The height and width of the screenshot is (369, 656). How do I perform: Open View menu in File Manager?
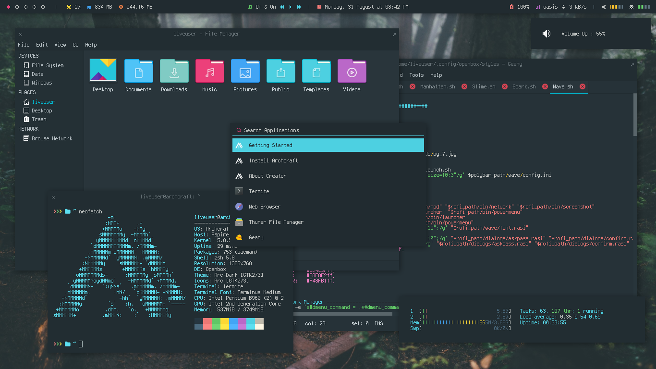coord(60,45)
